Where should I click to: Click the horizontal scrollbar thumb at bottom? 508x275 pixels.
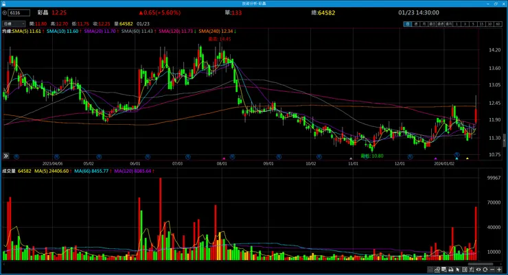point(480,263)
